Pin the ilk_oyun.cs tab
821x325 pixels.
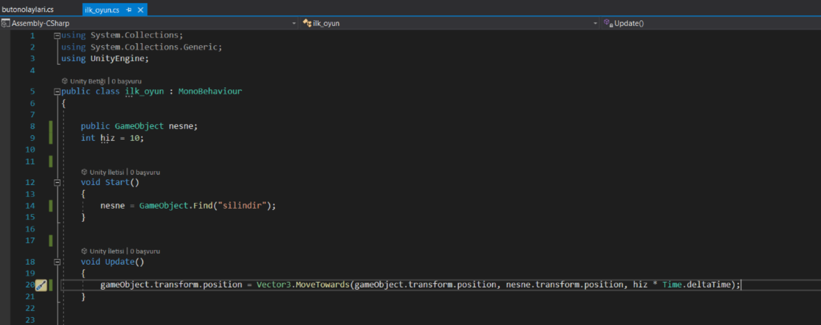pos(129,10)
